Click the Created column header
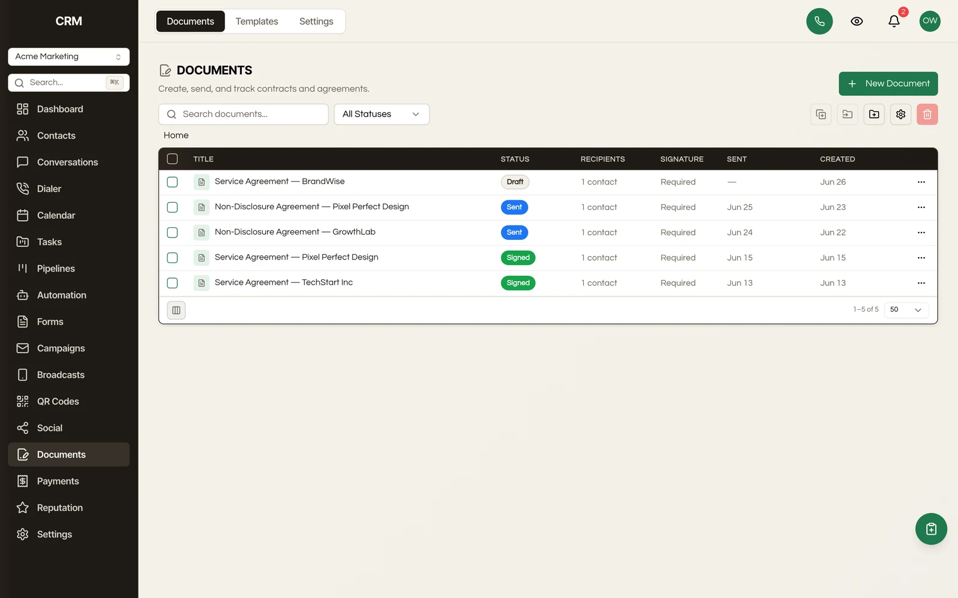 (x=837, y=159)
